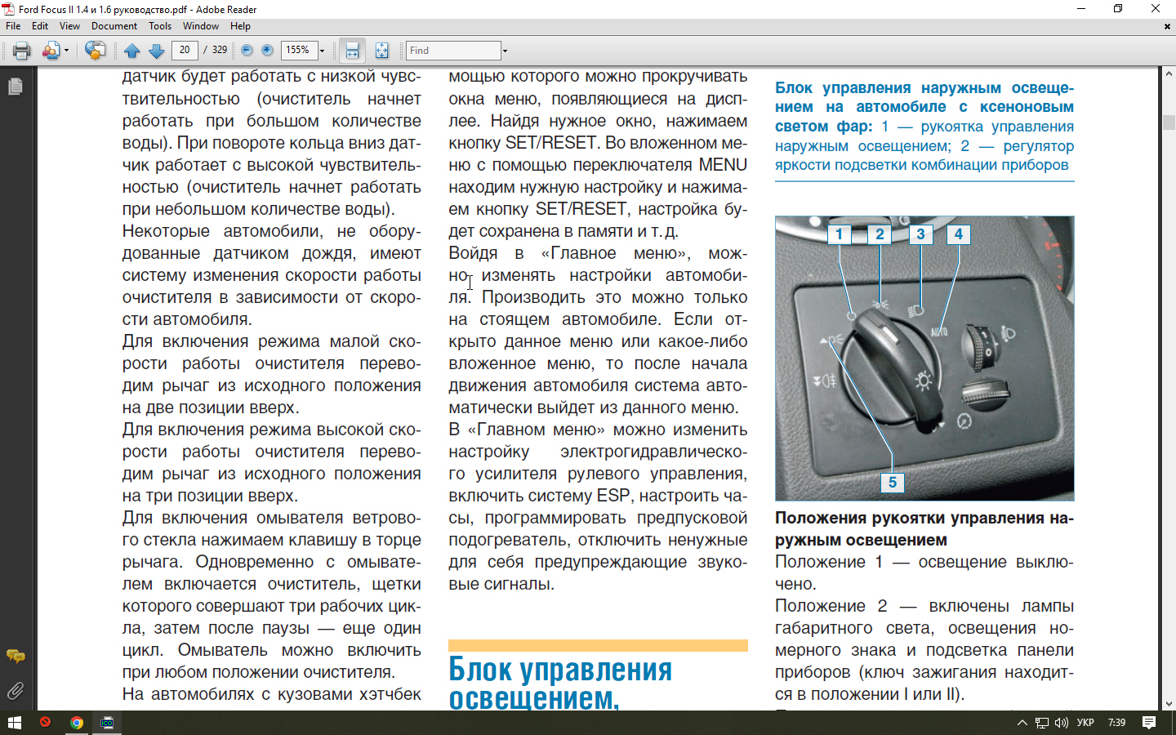Click the line "Положение 1 — освещение выклю-"
This screenshot has height=735, width=1176.
(924, 562)
